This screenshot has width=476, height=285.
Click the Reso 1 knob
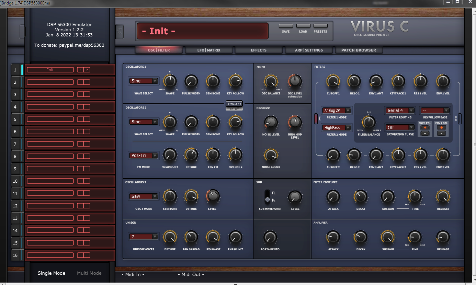(354, 81)
